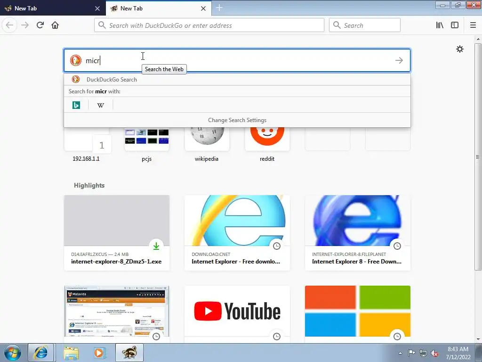The height and width of the screenshot is (362, 482).
Task: Launch Internet Explorer from taskbar
Action: (41, 353)
